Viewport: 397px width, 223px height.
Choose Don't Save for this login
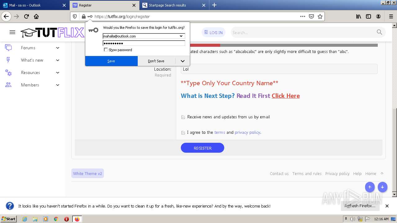(x=156, y=61)
